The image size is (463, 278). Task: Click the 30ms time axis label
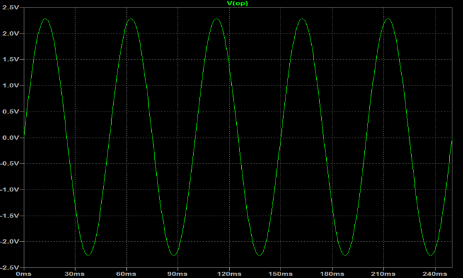point(75,274)
